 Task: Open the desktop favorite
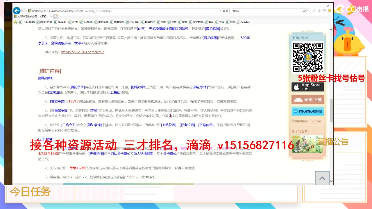click(x=243, y=22)
